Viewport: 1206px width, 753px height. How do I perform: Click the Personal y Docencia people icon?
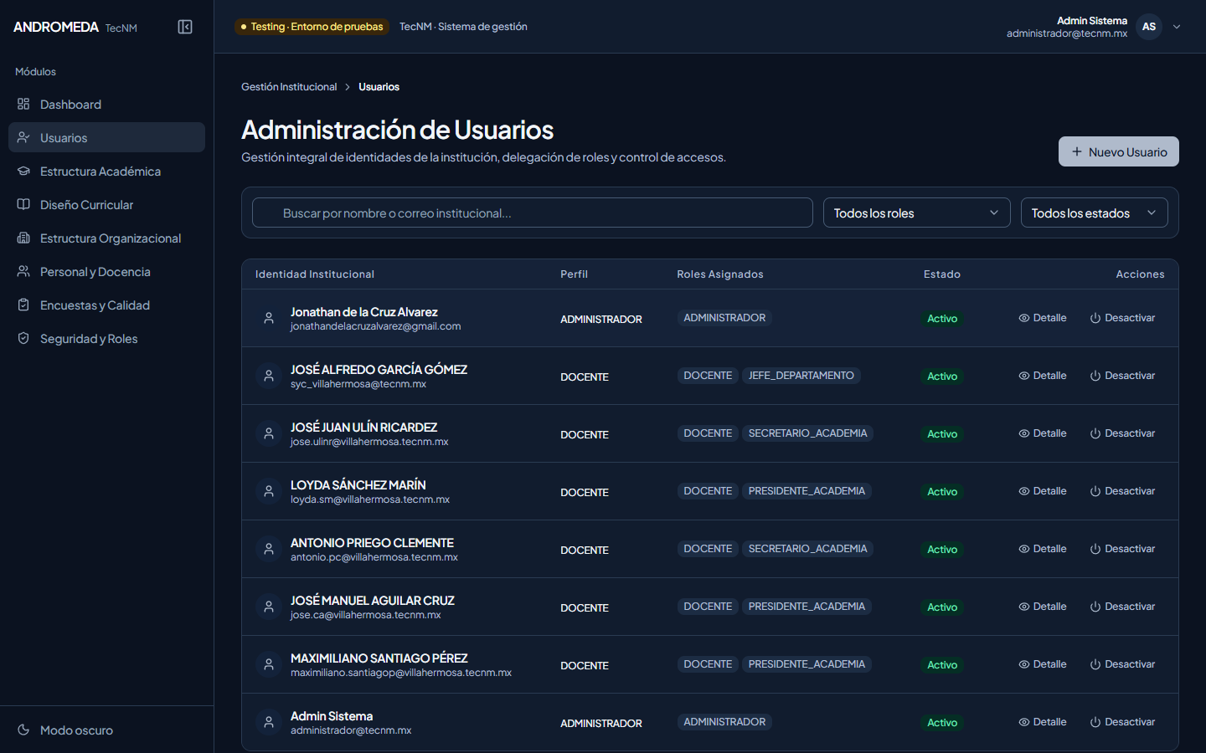tap(23, 271)
